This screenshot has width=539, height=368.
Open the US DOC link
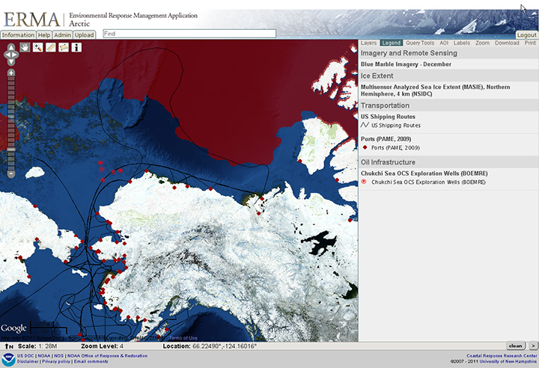tap(25, 355)
